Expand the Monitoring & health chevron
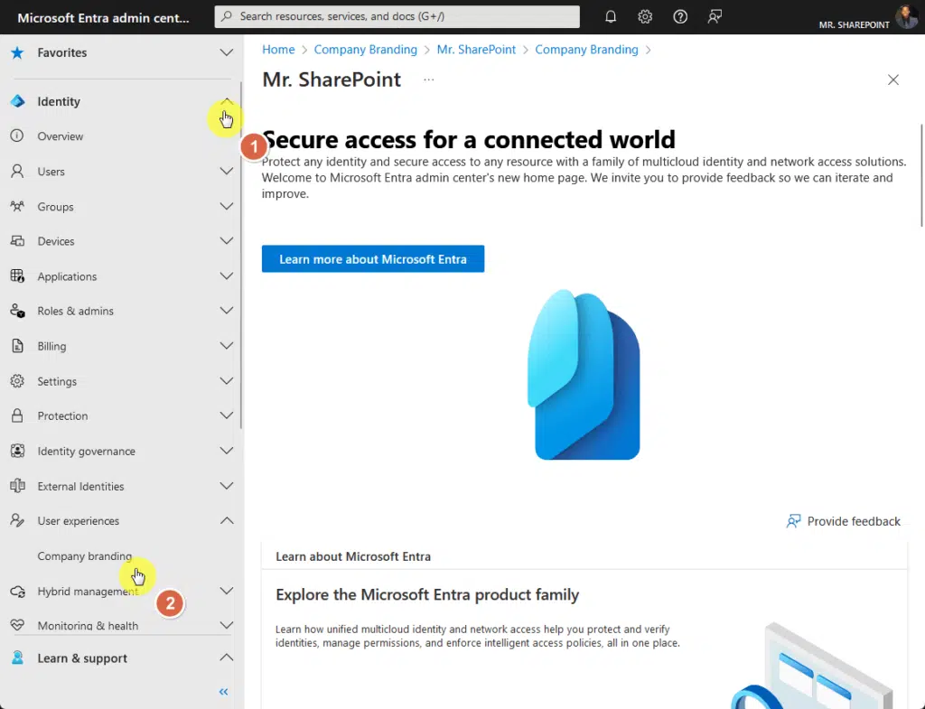Image resolution: width=925 pixels, height=709 pixels. point(227,625)
